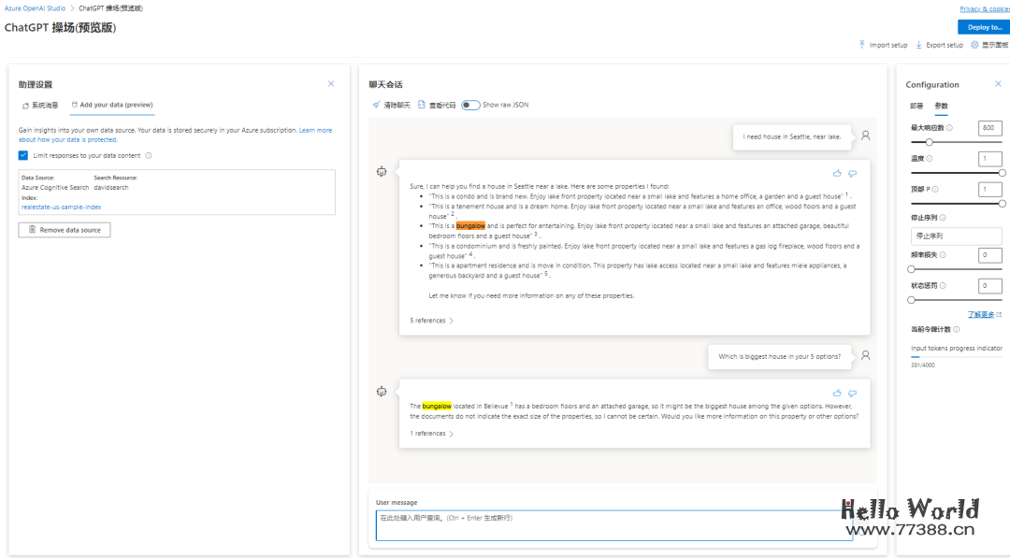1010x558 pixels.
Task: Switch to the 系统消息 tab
Action: [40, 106]
